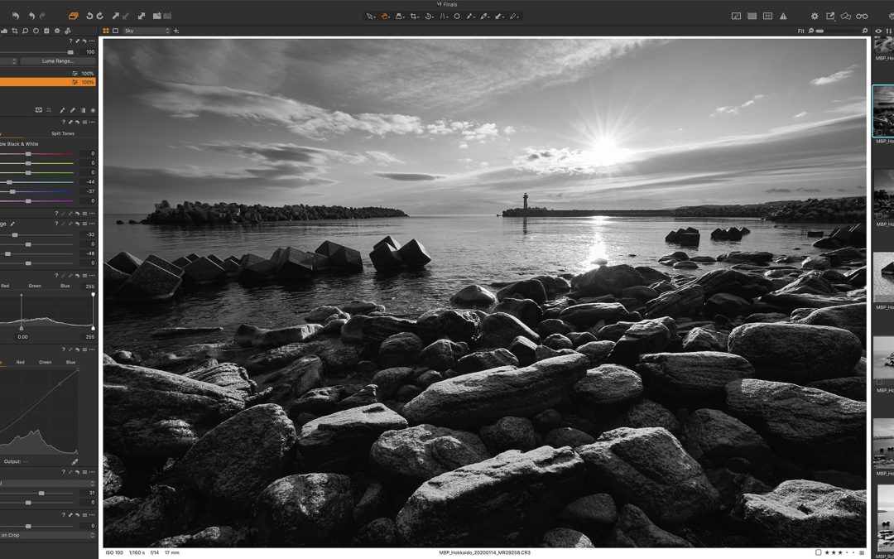Screen dimensions: 894x559
Task: Select the Crop cursor tool
Action: click(413, 16)
